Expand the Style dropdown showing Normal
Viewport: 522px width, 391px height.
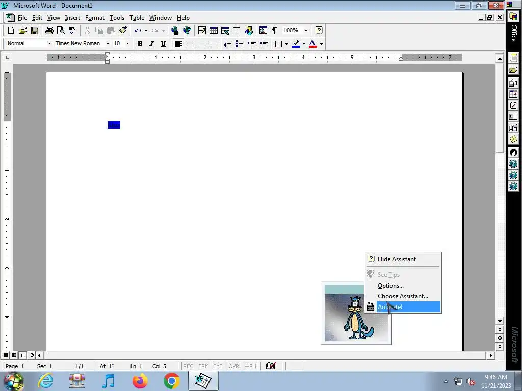pyautogui.click(x=49, y=44)
